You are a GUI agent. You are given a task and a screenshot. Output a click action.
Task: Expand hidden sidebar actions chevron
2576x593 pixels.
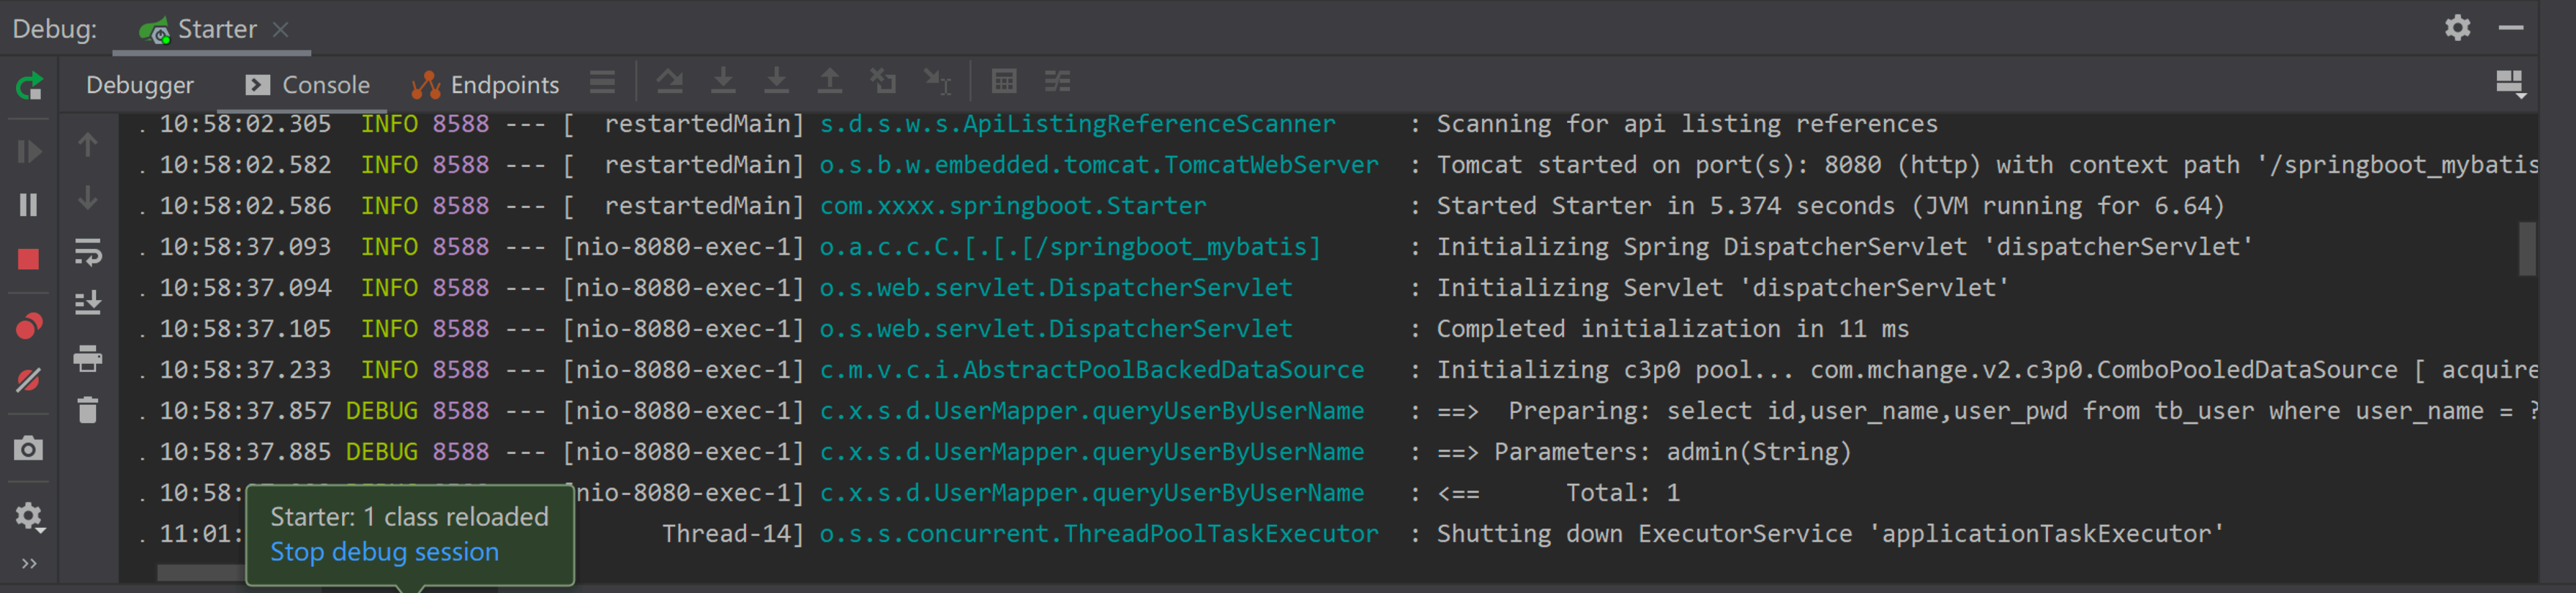coord(29,564)
